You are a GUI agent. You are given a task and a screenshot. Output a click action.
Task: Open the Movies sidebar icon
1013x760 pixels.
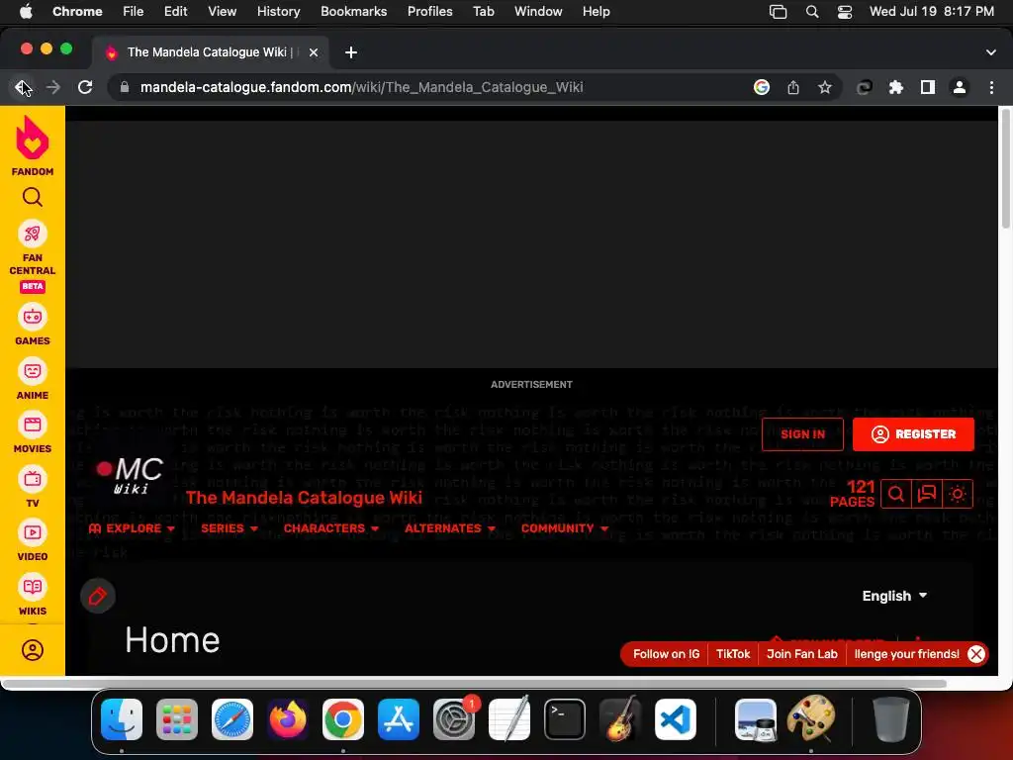(x=33, y=425)
